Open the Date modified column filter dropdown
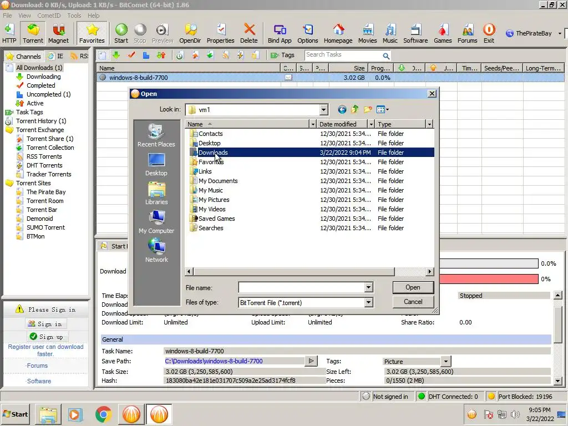Image resolution: width=568 pixels, height=426 pixels. click(371, 124)
